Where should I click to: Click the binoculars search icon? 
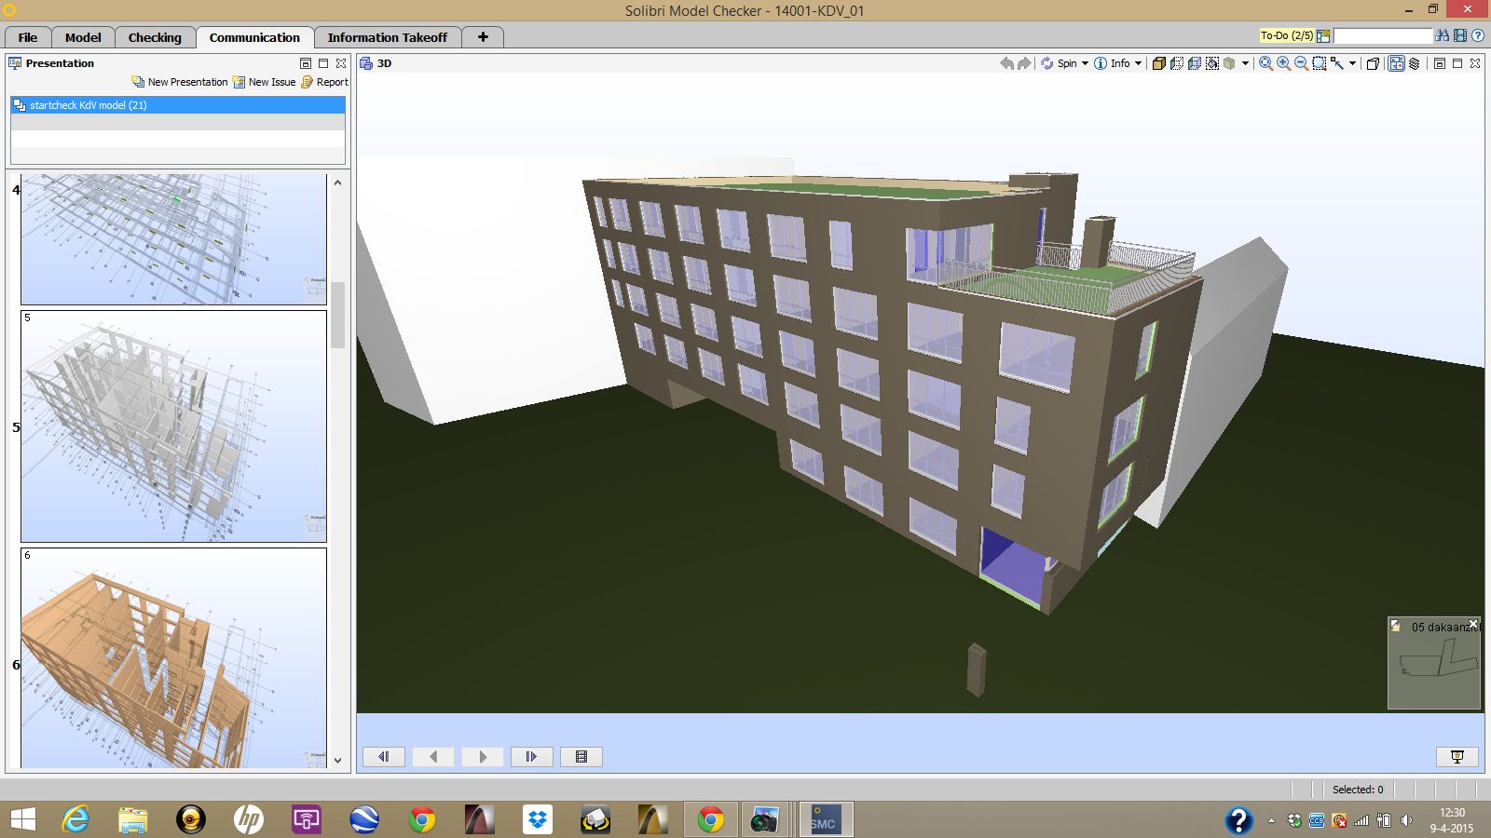[1443, 35]
